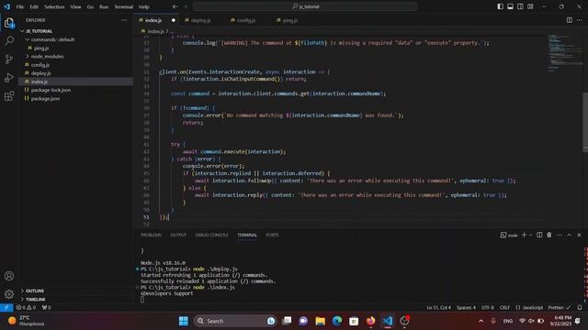Screen dimensions: 588x330
Task: Open the Explorer view in activity bar
Action: (9, 23)
